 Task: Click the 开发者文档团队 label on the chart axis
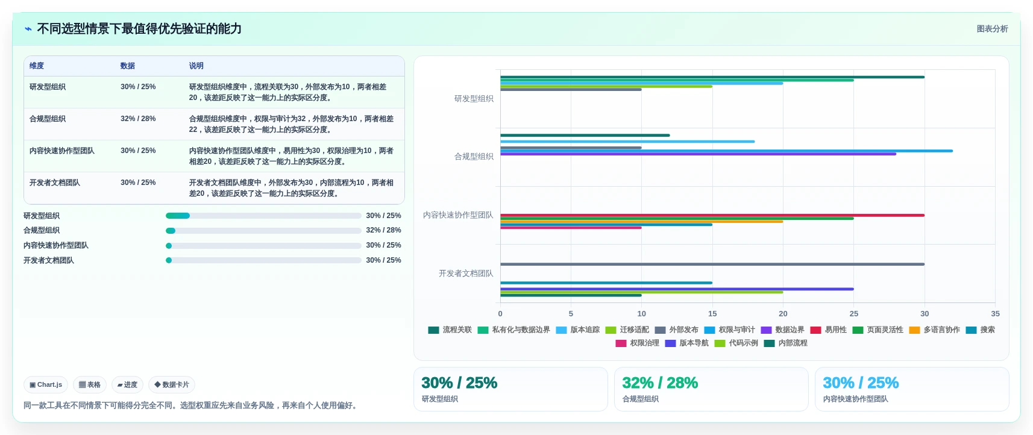pyautogui.click(x=466, y=274)
